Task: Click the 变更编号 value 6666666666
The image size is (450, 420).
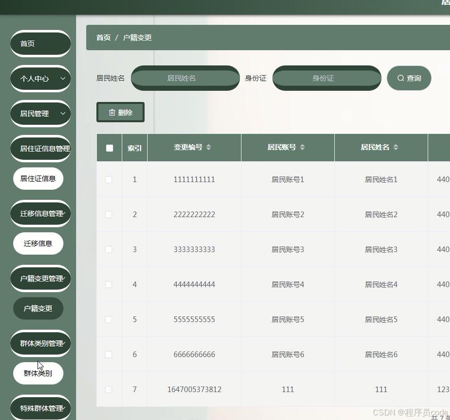Action: point(194,355)
